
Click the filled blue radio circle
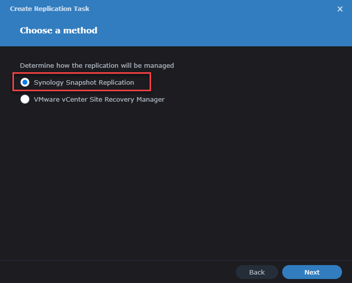coord(24,82)
